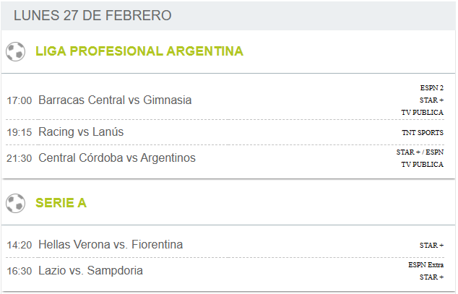Open the LIGA PROFESIONAL ARGENTINA heading
Screen dimensions: 458x294
[x=139, y=51]
